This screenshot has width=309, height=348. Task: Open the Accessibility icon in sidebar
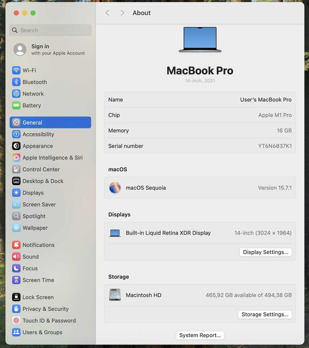click(x=16, y=134)
